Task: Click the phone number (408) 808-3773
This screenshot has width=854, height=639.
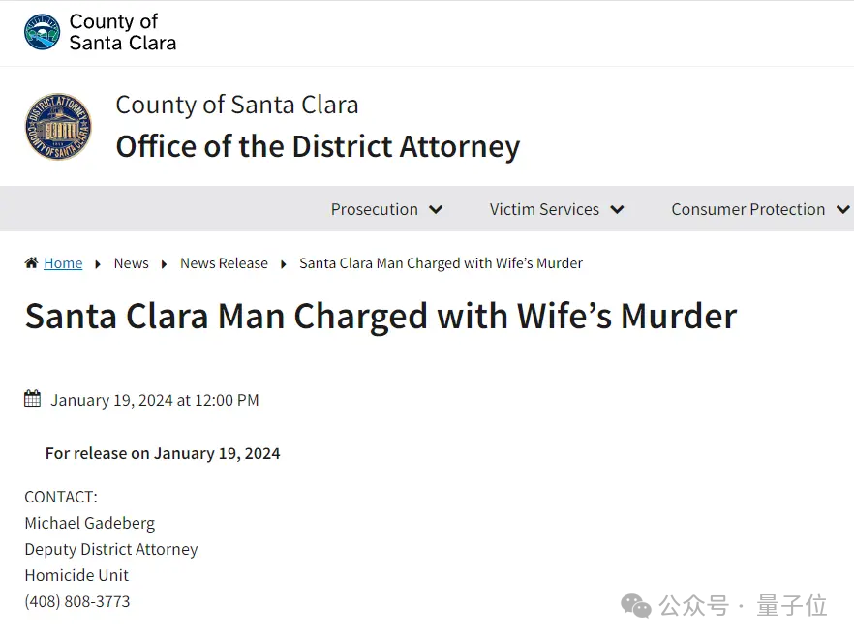Action: [77, 601]
